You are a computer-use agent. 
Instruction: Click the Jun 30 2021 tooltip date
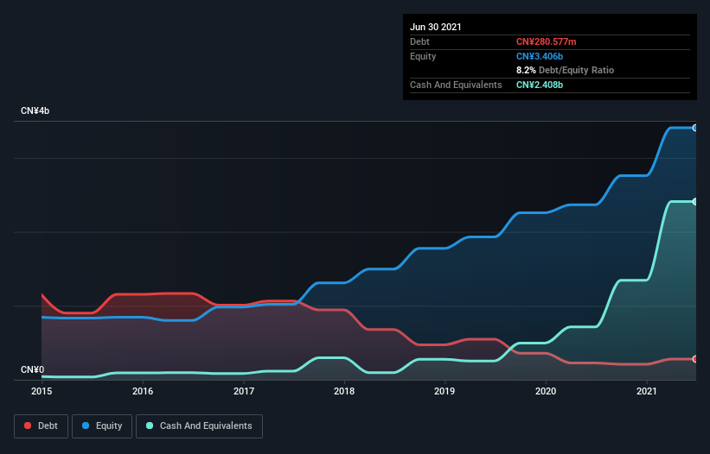436,27
